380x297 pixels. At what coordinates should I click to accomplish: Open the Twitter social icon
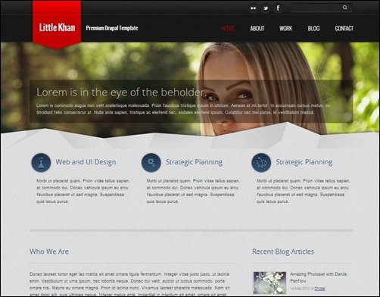click(x=266, y=8)
